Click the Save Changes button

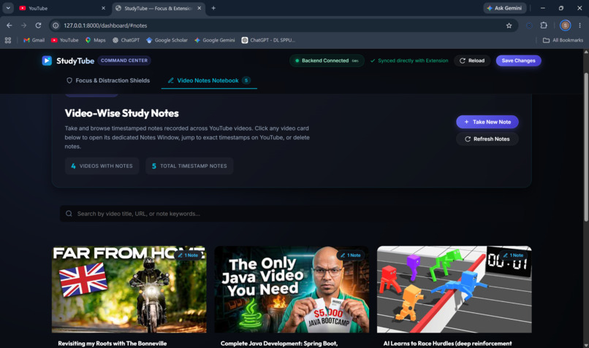[518, 61]
